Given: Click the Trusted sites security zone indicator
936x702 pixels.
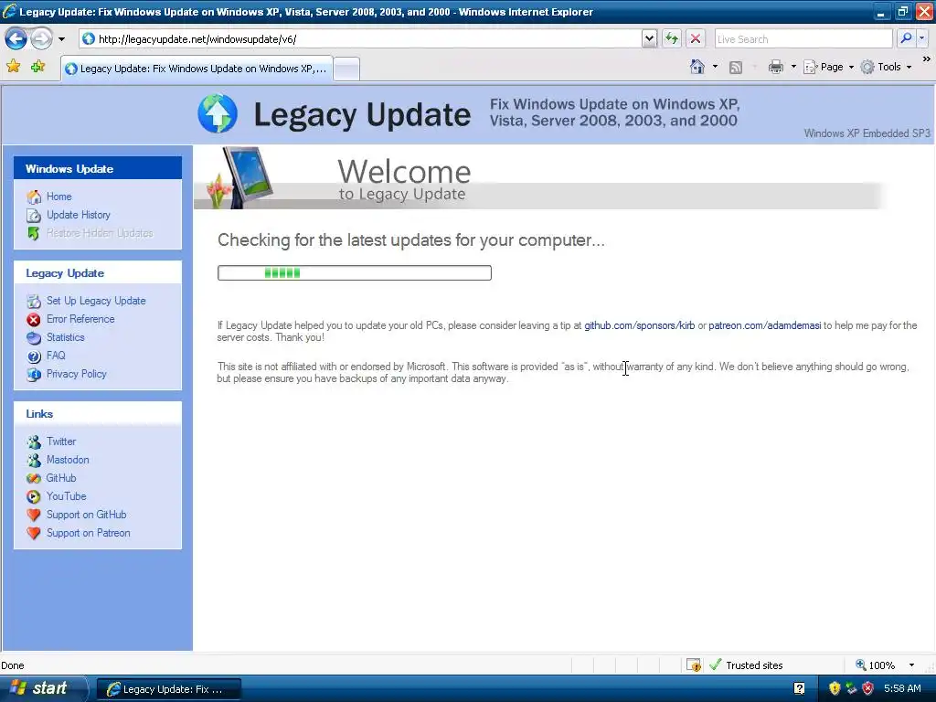Looking at the screenshot, I should 746,665.
